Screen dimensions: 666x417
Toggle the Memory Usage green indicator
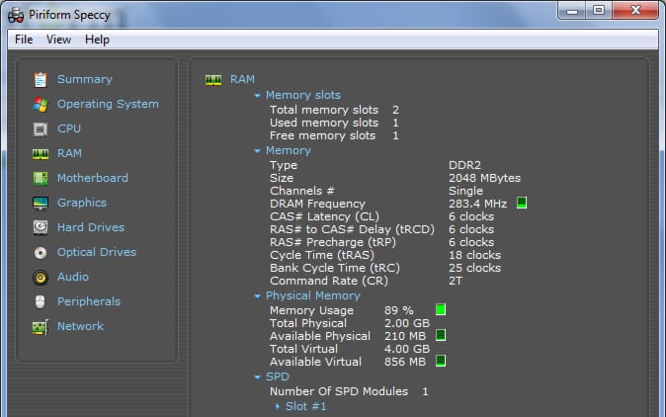(441, 310)
